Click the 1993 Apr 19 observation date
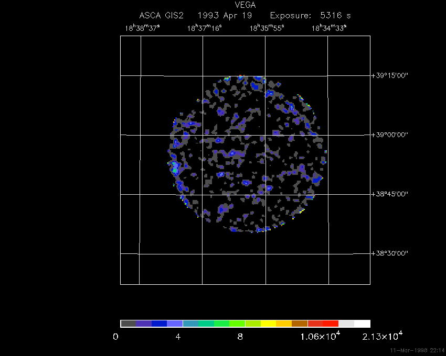446x356 pixels. coord(225,15)
